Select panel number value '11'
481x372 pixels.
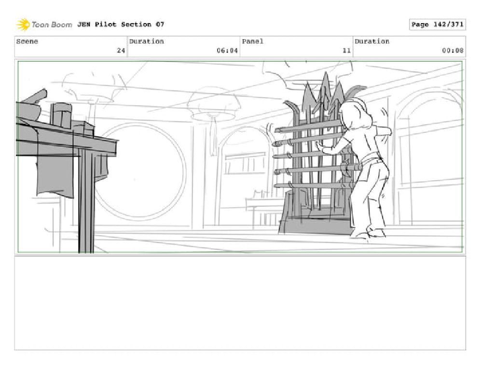(x=347, y=50)
